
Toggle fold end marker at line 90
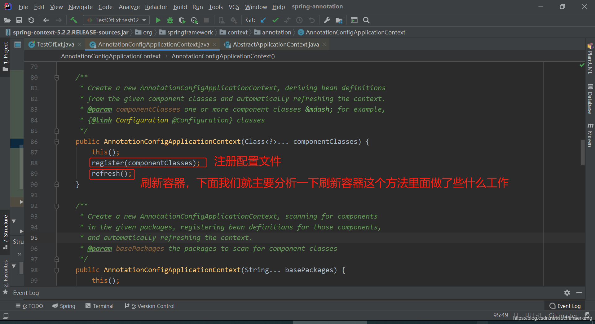coord(57,184)
